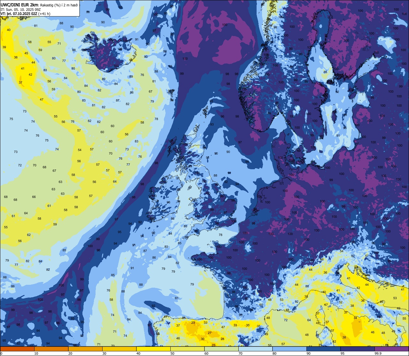Screen dimensions: 409x356
Task: Click the 90–95% dark blue legend swatch
Action: click(x=323, y=349)
